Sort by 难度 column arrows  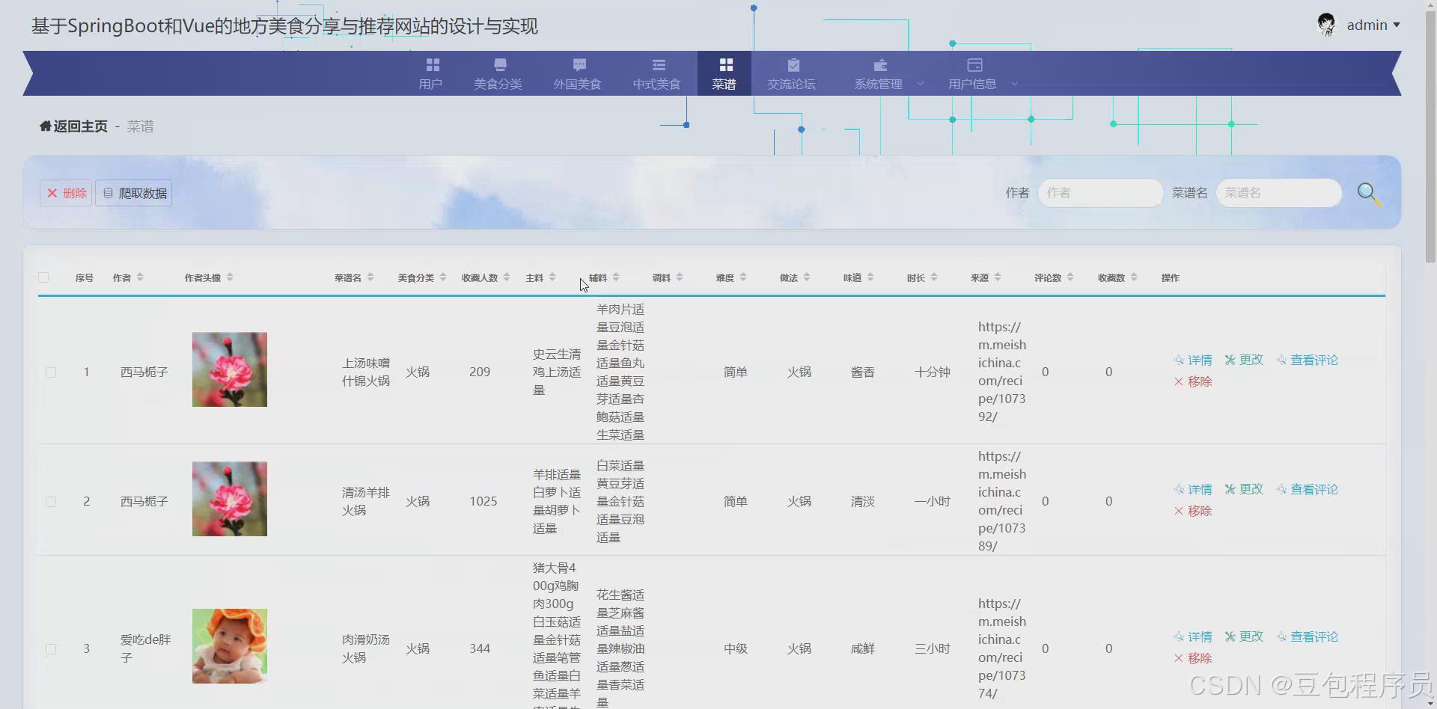743,277
